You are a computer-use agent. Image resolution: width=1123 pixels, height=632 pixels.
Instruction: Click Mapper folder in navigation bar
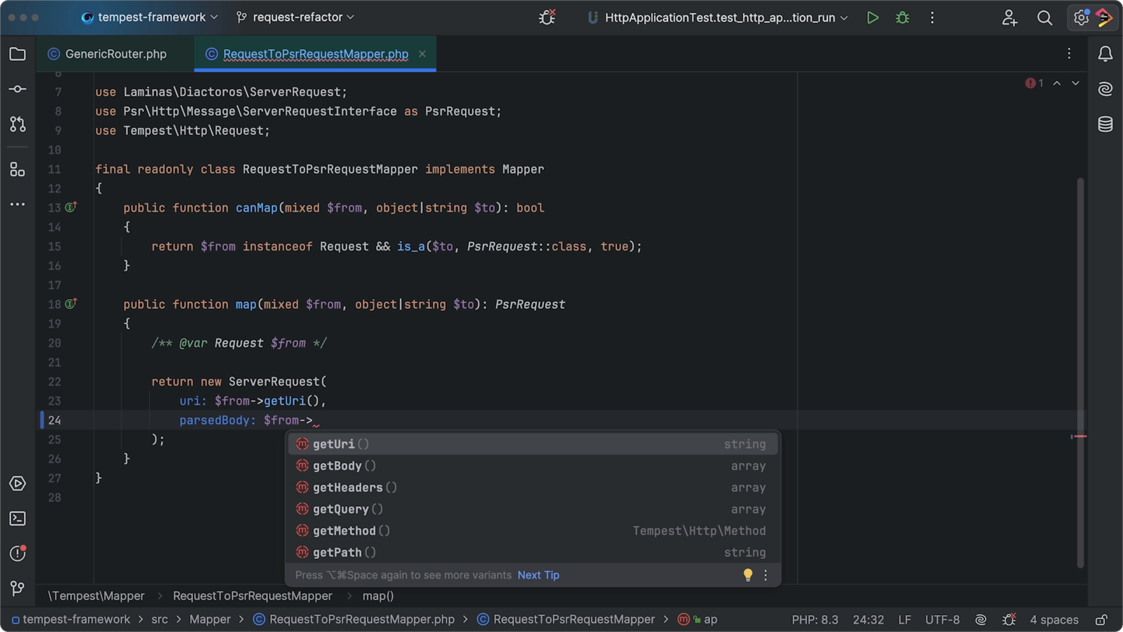(x=210, y=619)
